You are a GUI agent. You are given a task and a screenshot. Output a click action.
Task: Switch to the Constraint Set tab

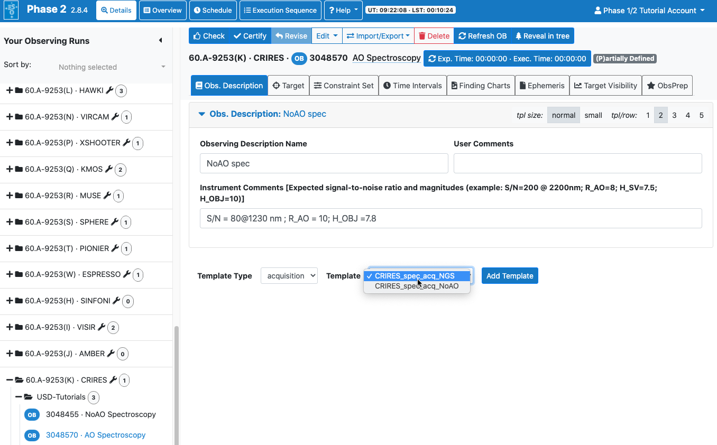(x=344, y=86)
